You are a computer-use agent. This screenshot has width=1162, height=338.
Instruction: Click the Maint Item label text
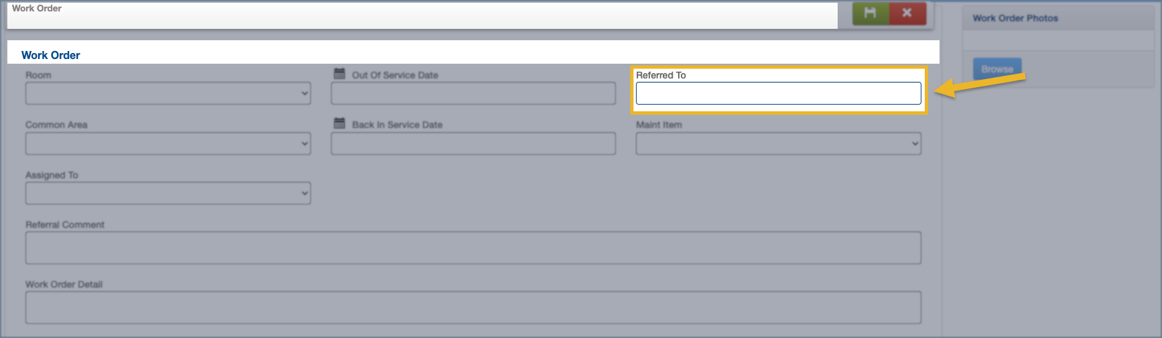pyautogui.click(x=659, y=125)
